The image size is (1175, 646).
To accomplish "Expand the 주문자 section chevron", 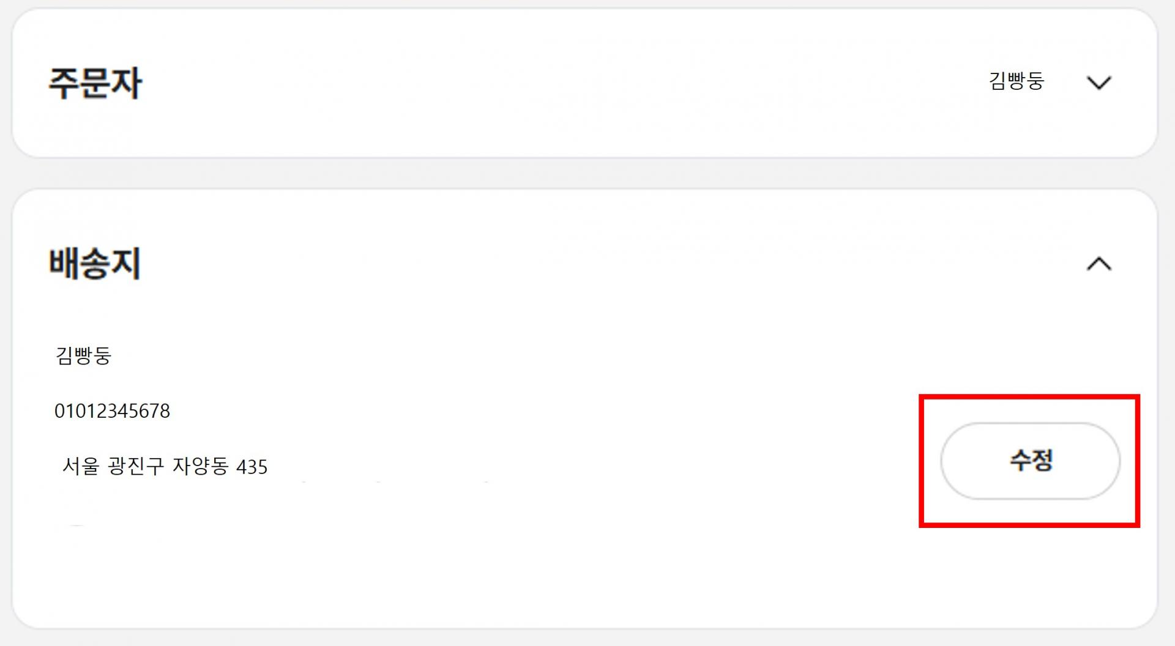I will click(1099, 83).
